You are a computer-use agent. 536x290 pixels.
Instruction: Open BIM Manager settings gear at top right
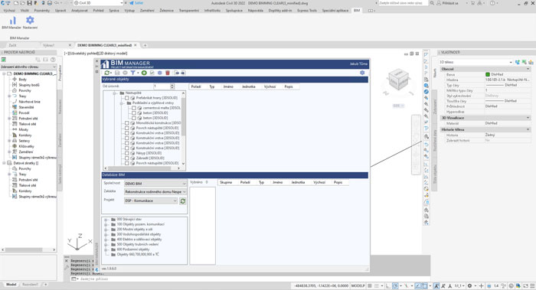[x=362, y=73]
